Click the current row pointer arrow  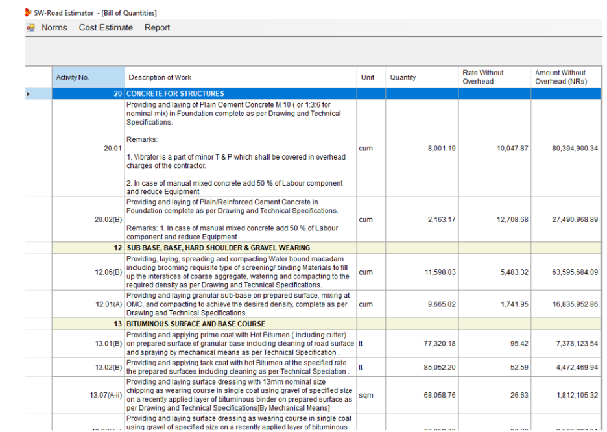28,94
